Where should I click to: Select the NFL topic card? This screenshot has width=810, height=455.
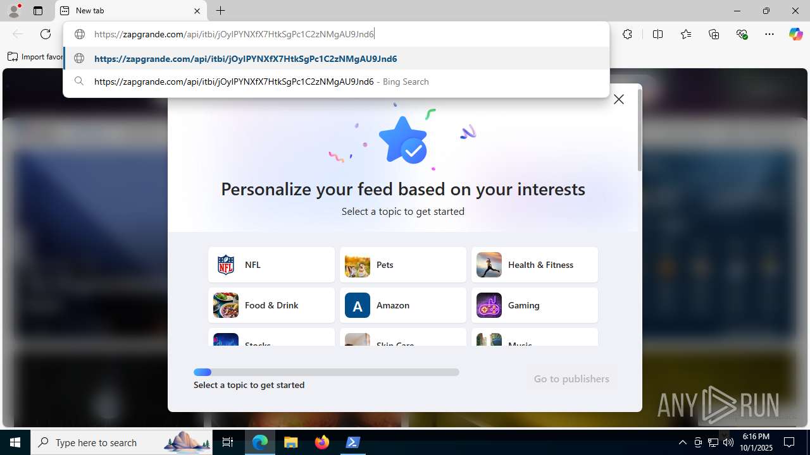[271, 265]
